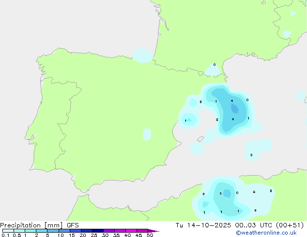This screenshot has height=237, width=307.
Task: Pick the 15 to 20 mm legend swatch
Action: point(76,231)
